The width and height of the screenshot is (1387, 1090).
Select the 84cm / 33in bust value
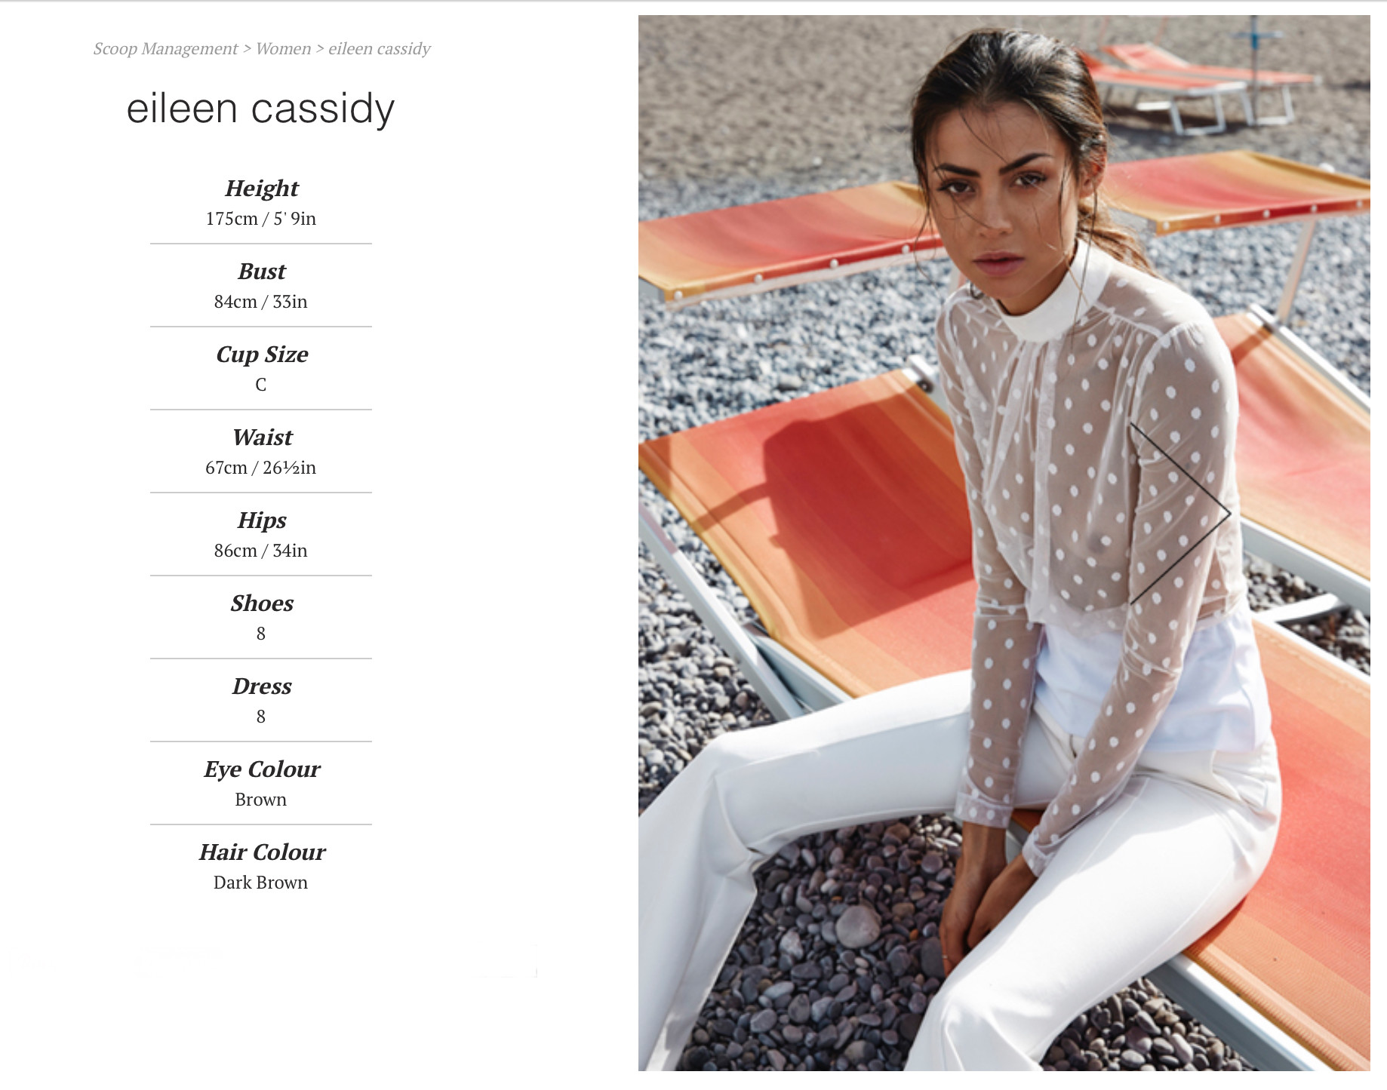261,302
